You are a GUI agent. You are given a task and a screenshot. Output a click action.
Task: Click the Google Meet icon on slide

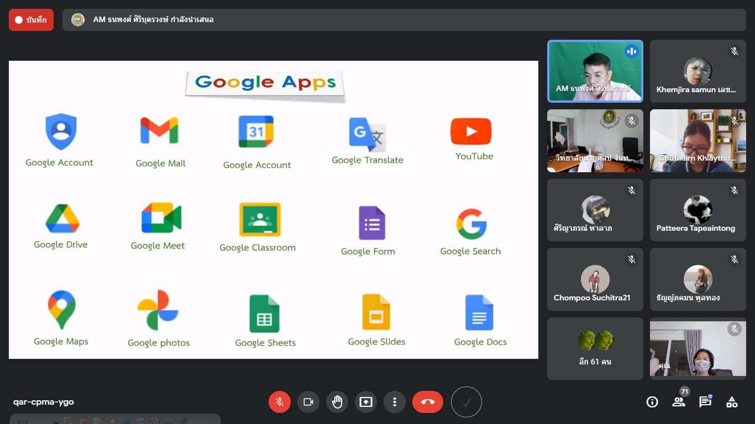161,218
